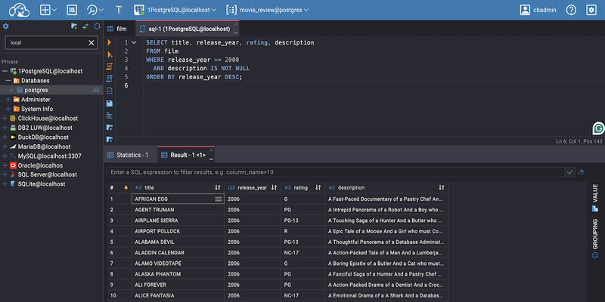Sort results by description column arrows

tap(442, 187)
